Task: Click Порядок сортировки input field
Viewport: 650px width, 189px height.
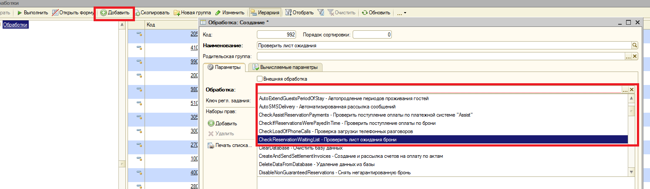Action: tap(372, 34)
